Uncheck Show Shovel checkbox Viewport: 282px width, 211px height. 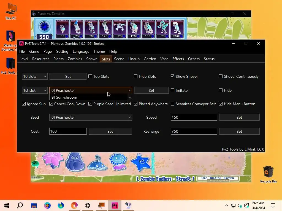point(184,76)
